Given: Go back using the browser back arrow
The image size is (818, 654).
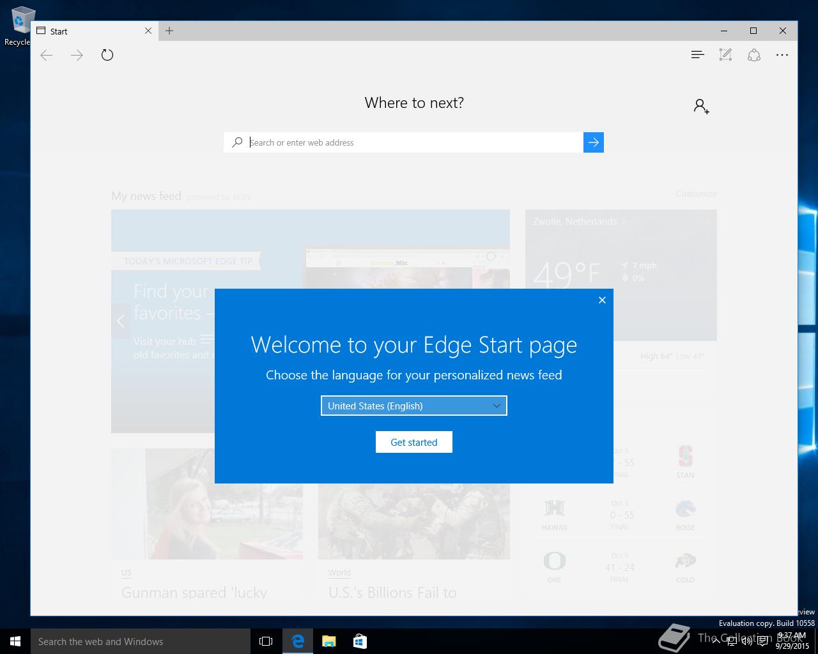Looking at the screenshot, I should coord(47,56).
